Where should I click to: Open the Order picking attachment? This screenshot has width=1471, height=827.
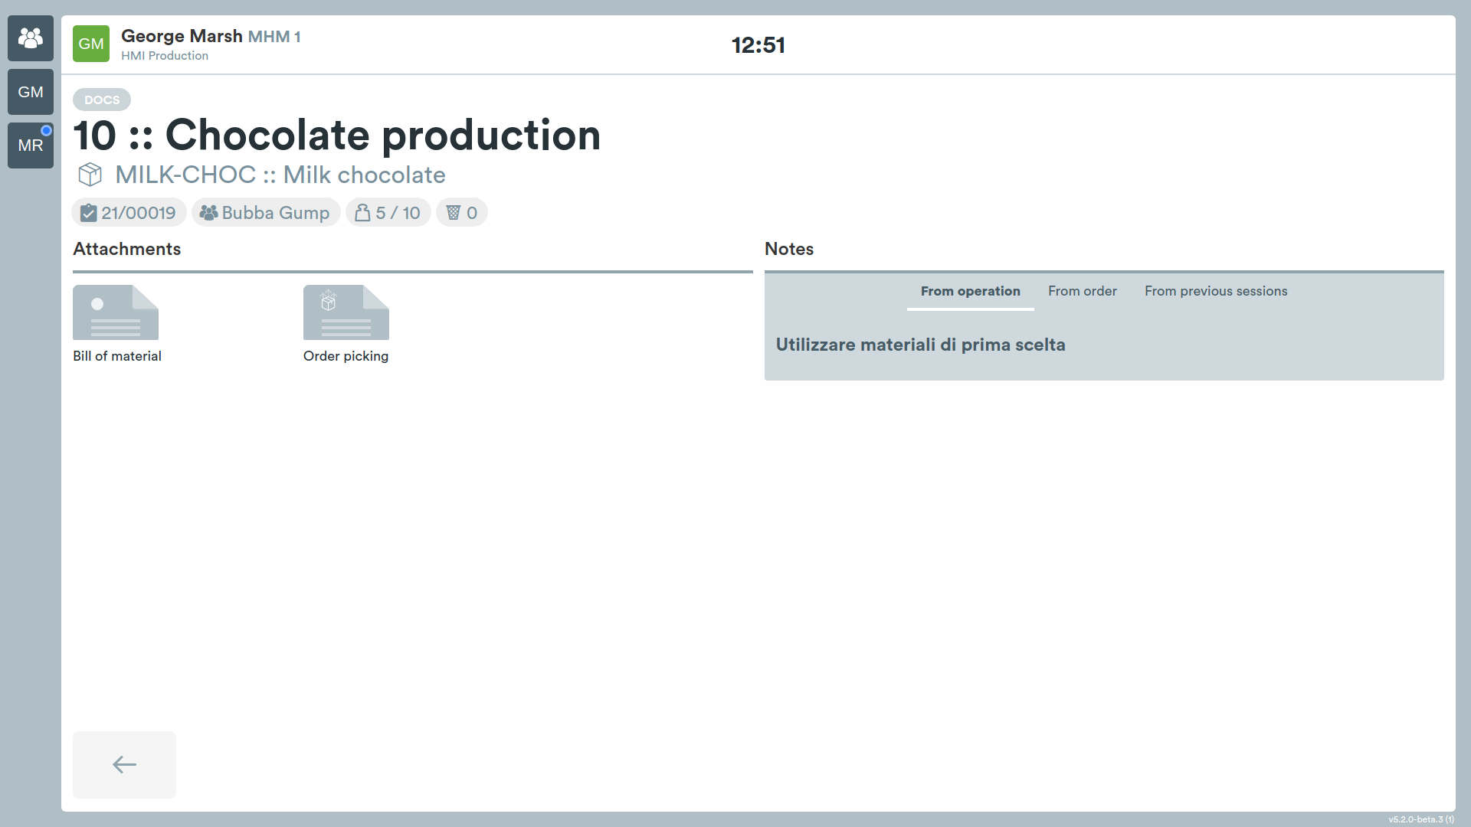point(346,324)
